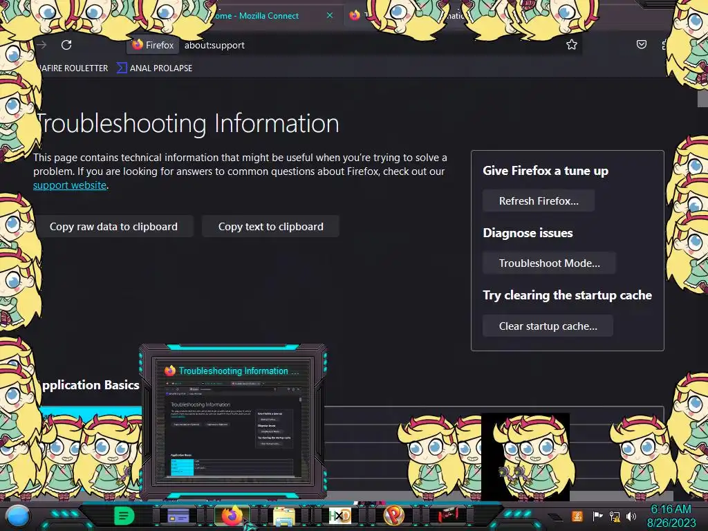Click the Application Basics heading
This screenshot has height=531, width=708.
89,384
